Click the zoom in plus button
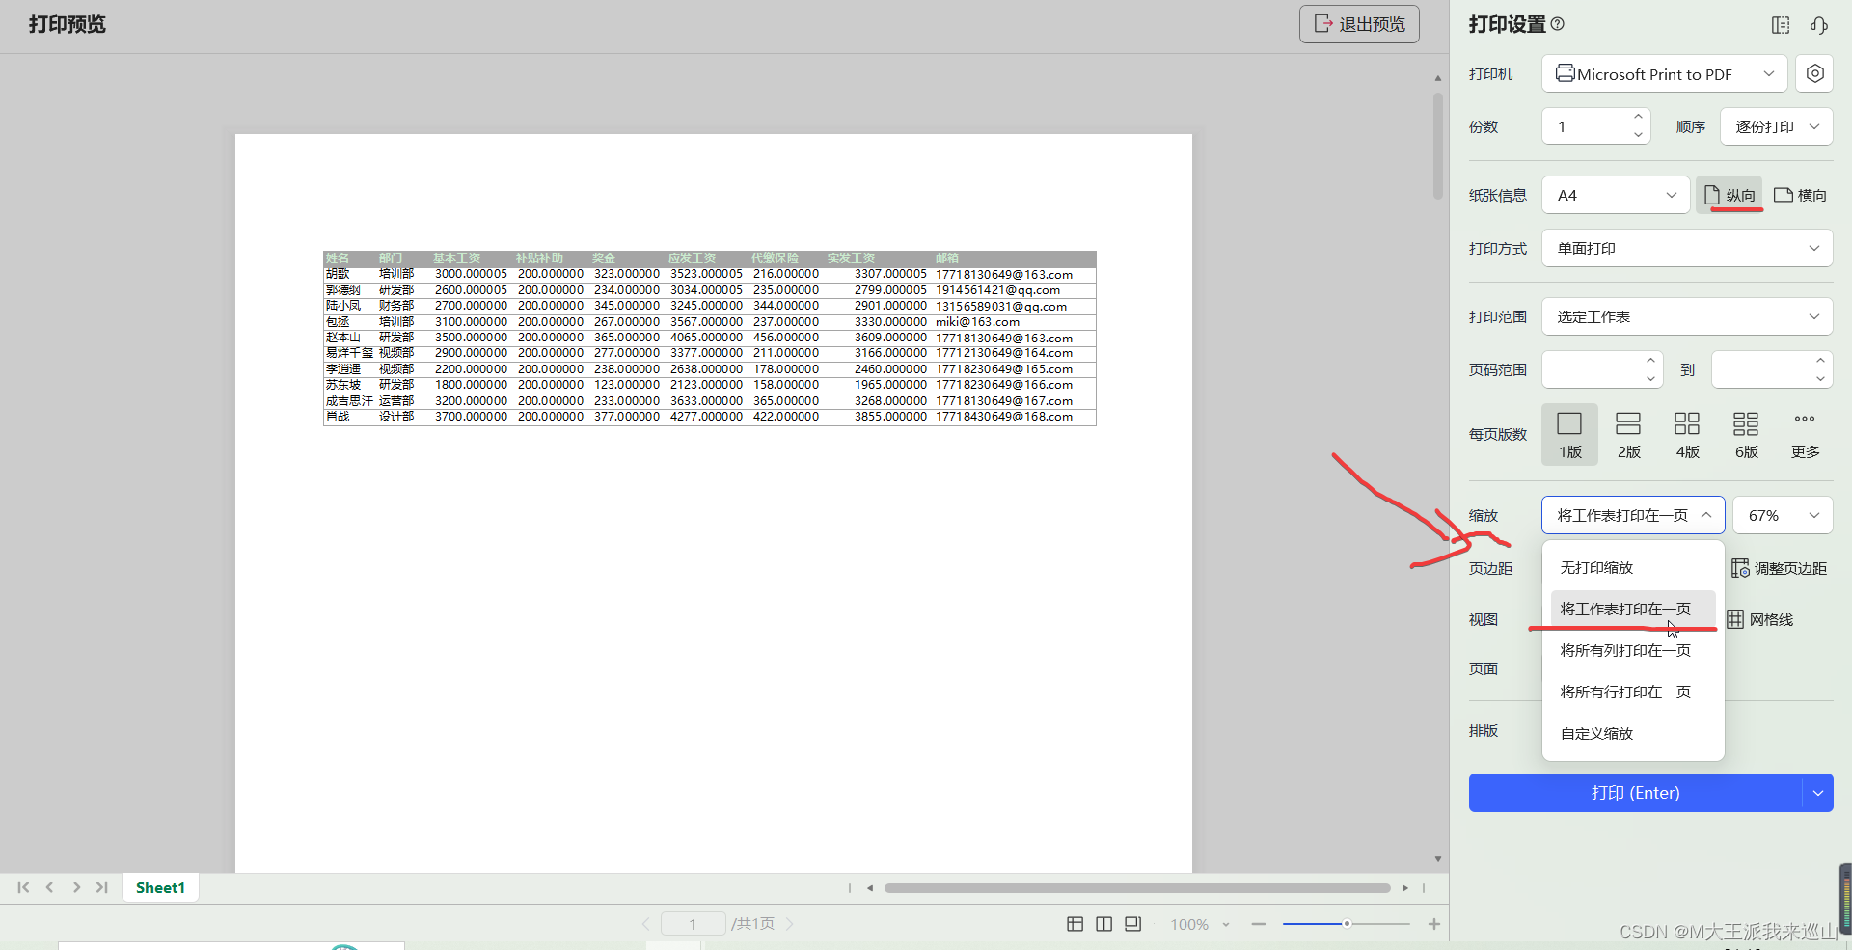 pyautogui.click(x=1434, y=924)
